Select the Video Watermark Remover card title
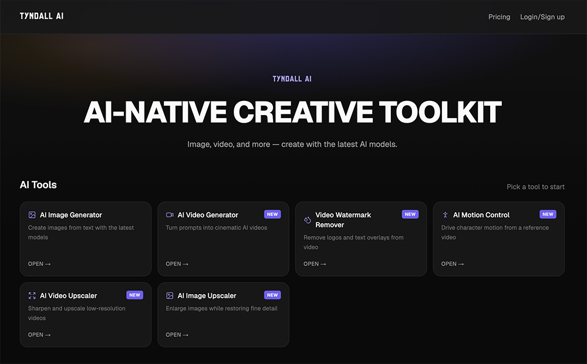Viewport: 587px width, 364px height. coord(343,220)
